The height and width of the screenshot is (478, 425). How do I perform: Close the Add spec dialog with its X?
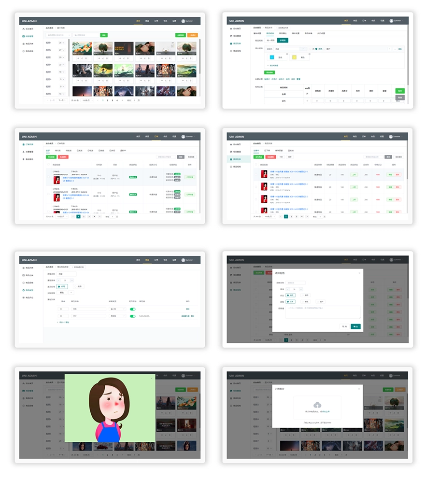(x=359, y=273)
